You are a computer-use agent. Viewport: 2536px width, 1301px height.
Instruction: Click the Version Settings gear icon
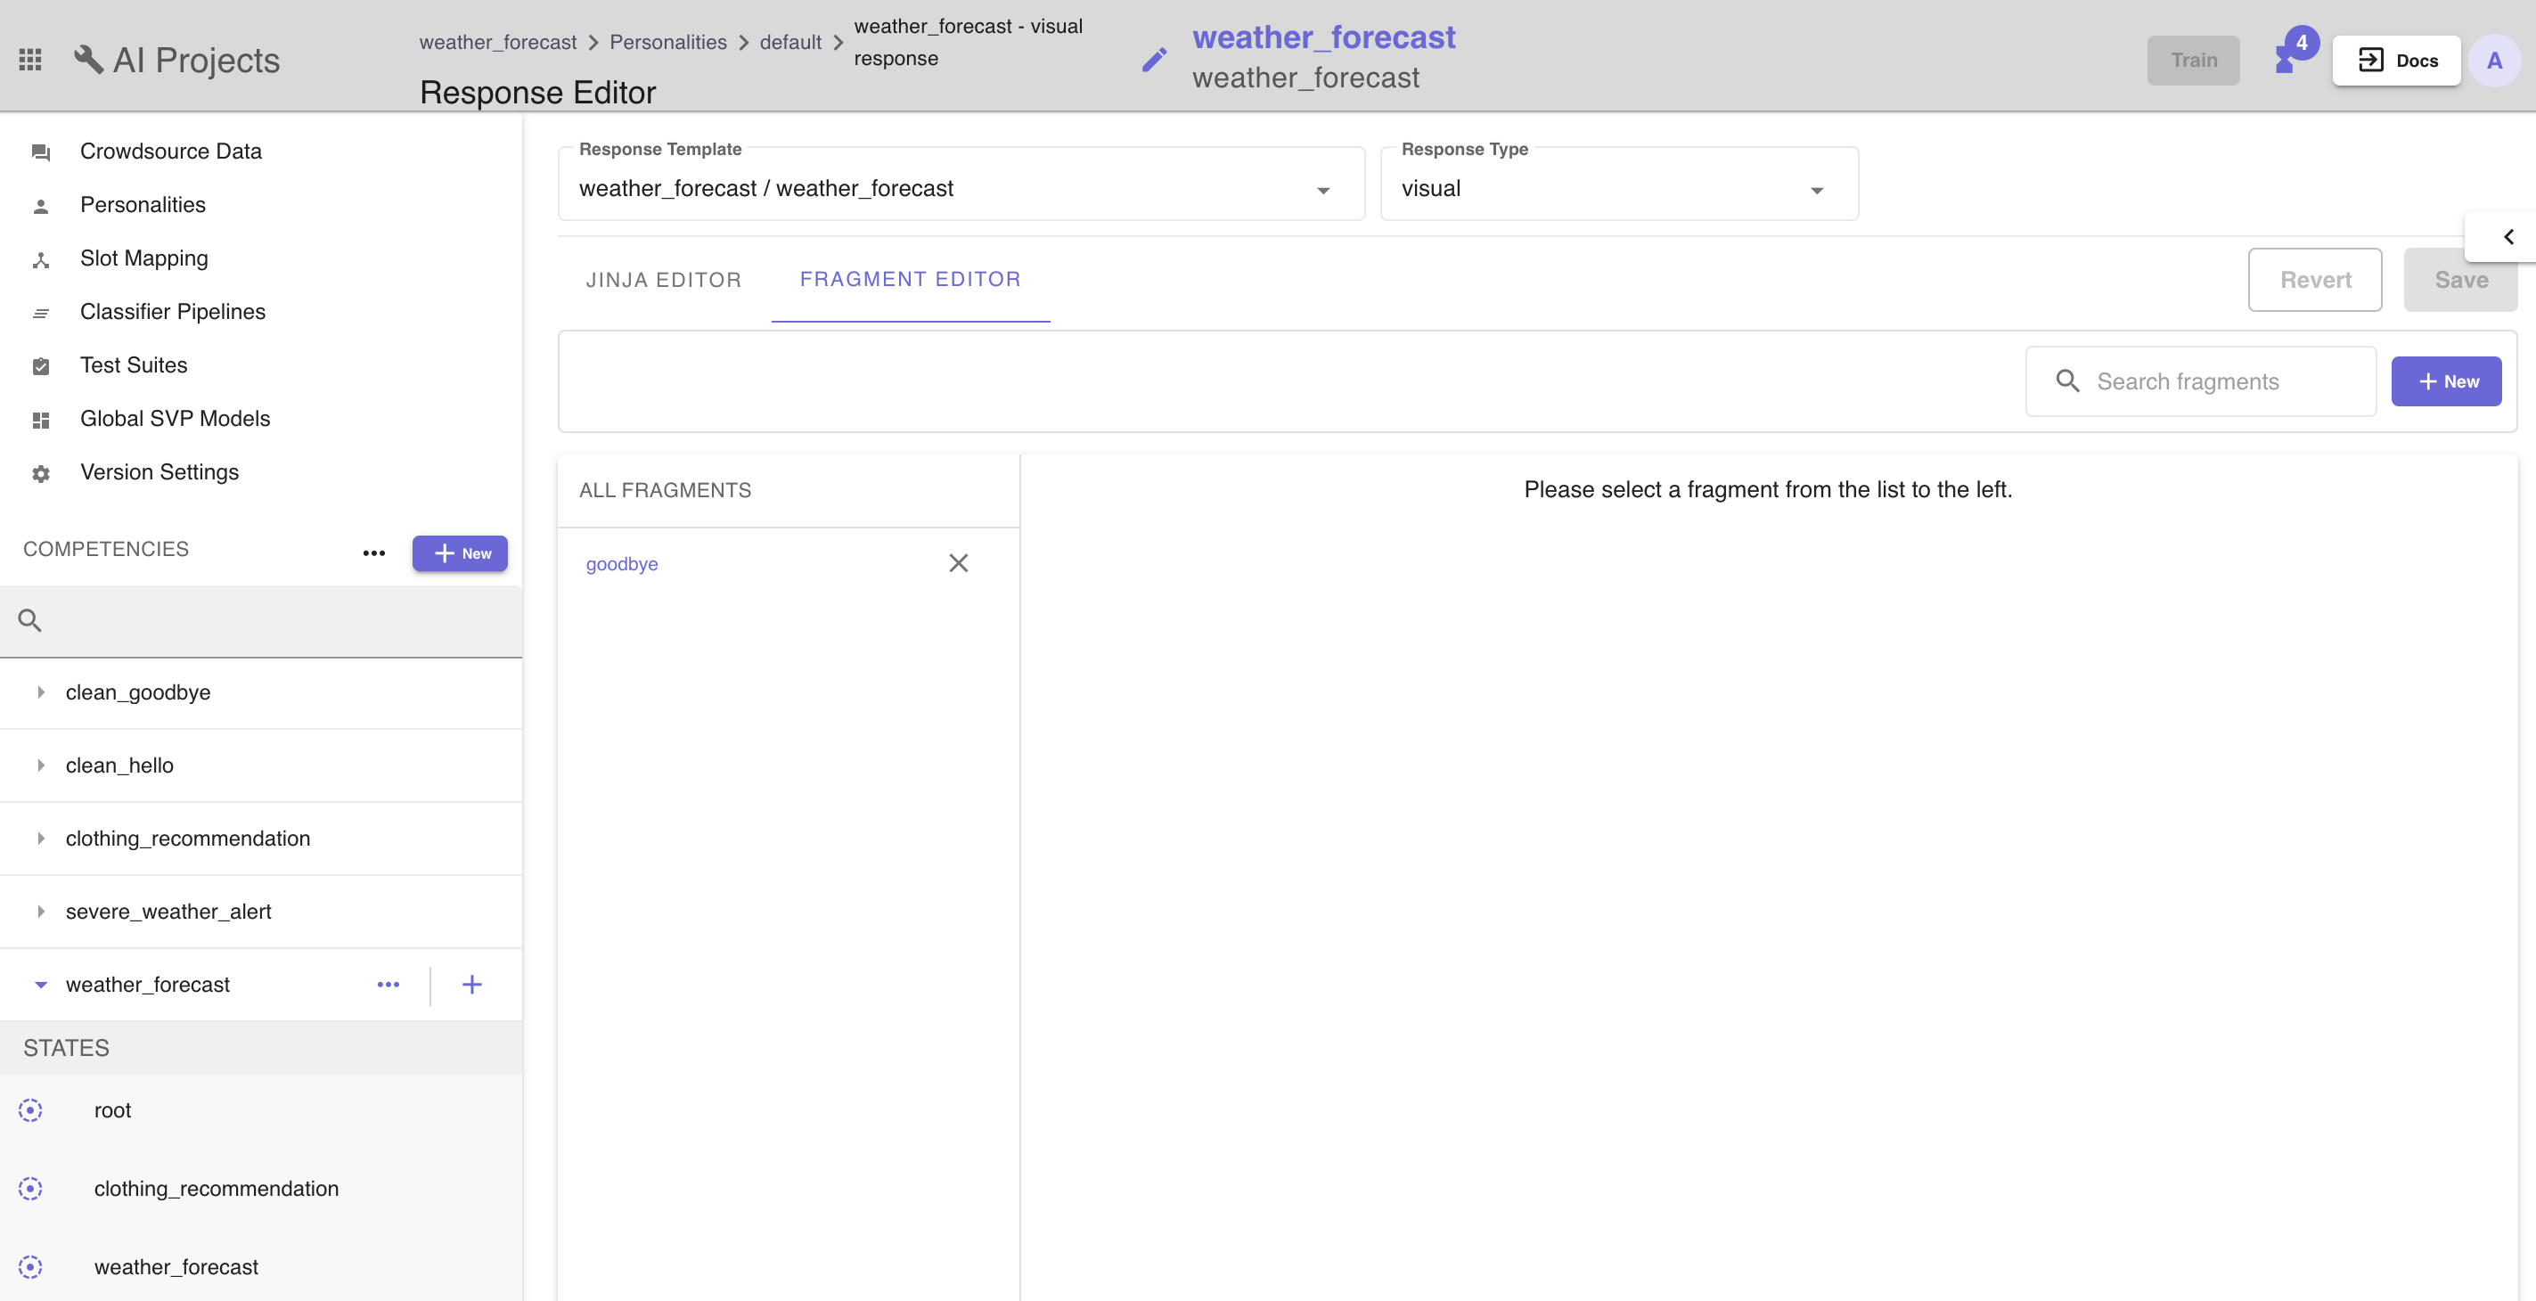tap(40, 474)
